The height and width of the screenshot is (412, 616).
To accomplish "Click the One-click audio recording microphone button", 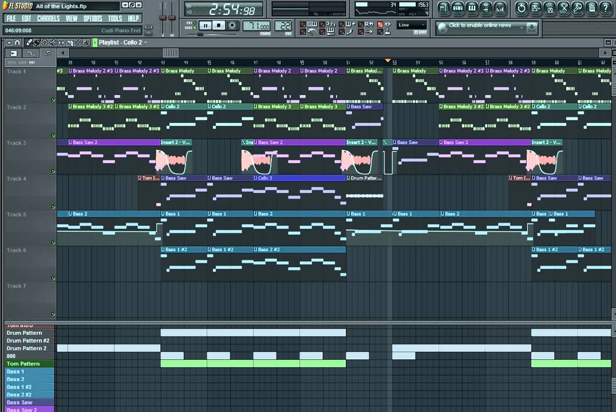I will [x=578, y=8].
